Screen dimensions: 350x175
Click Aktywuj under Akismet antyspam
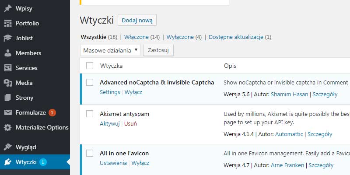[110, 124]
